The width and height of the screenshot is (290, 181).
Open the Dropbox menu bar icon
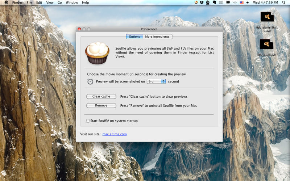202,3
